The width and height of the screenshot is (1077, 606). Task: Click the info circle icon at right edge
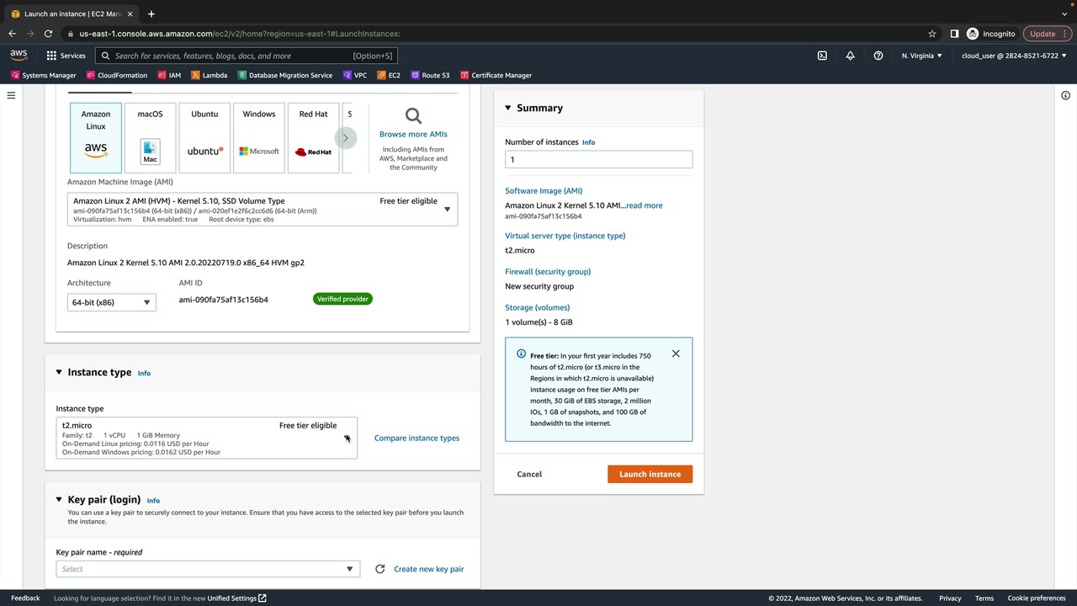point(1065,96)
